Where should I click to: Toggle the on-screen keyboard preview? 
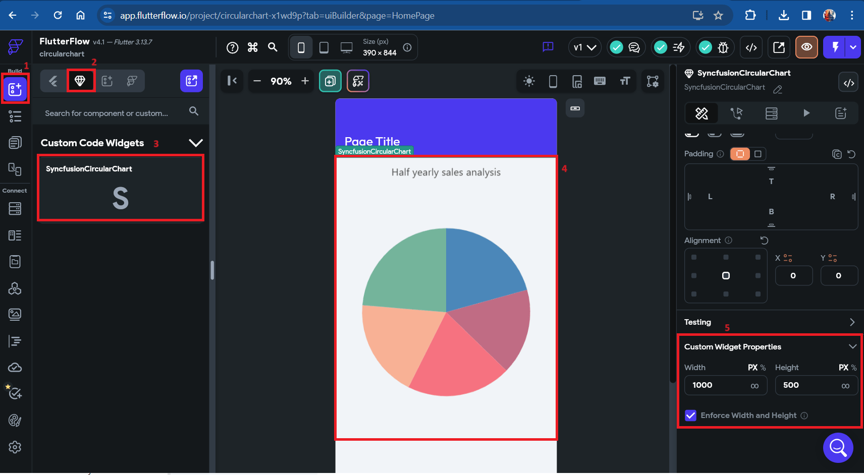[600, 81]
